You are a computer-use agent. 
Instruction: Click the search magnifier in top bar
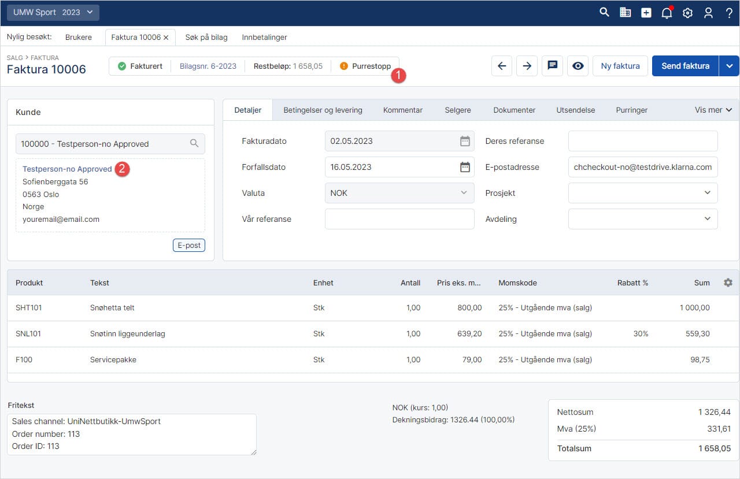[x=604, y=12]
